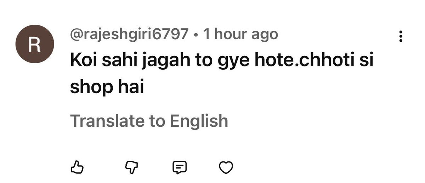Open @rajeshgiri6797 channel from username
Image resolution: width=425 pixels, height=183 pixels.
pos(129,35)
